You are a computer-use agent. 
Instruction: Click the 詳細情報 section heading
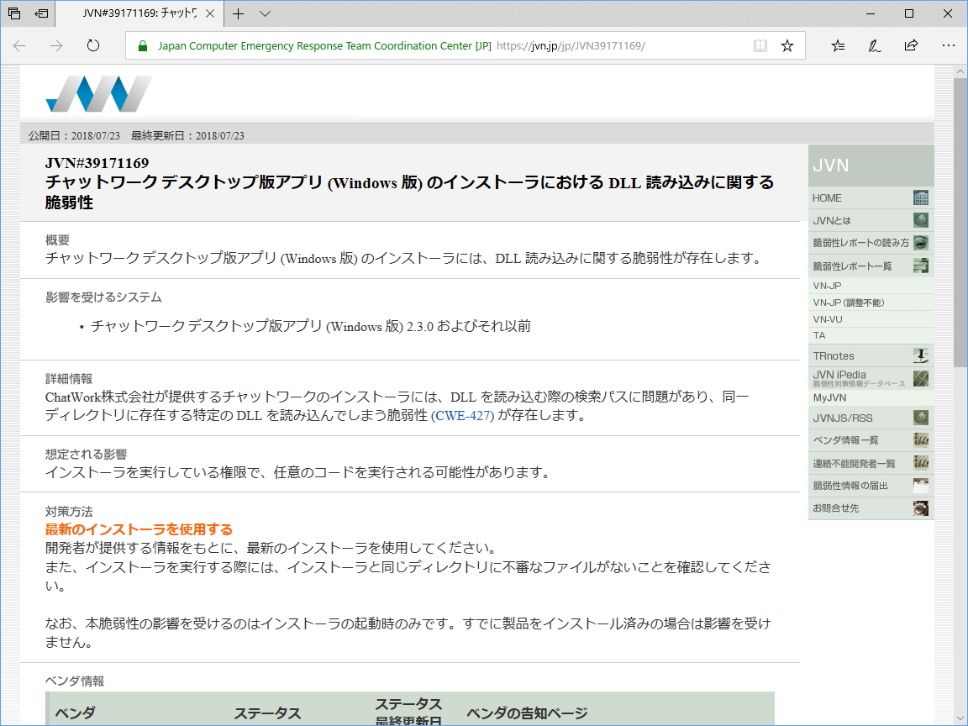[x=69, y=378]
